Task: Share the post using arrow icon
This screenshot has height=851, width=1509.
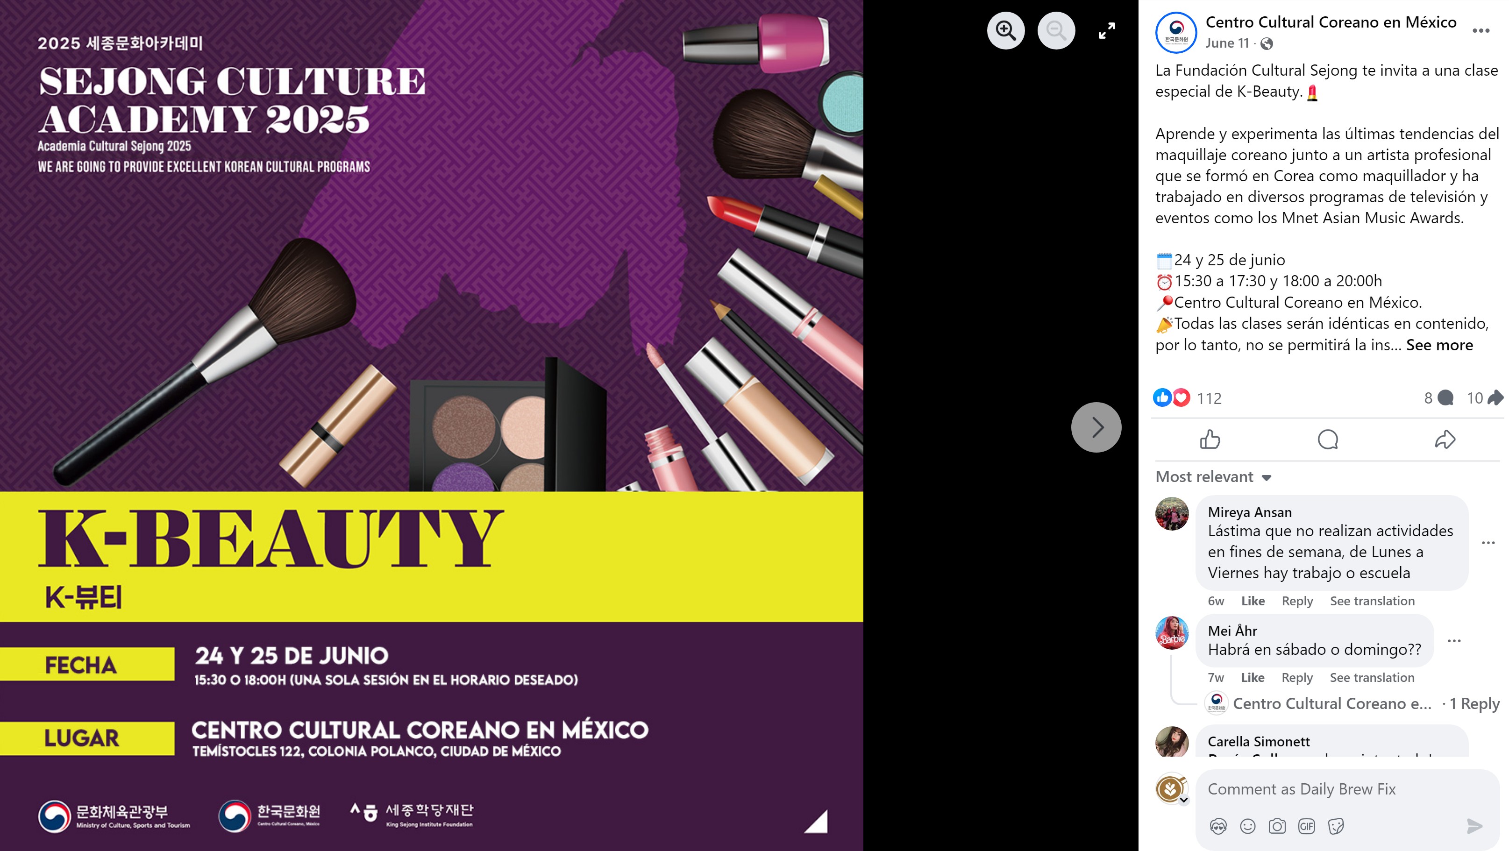Action: tap(1445, 439)
